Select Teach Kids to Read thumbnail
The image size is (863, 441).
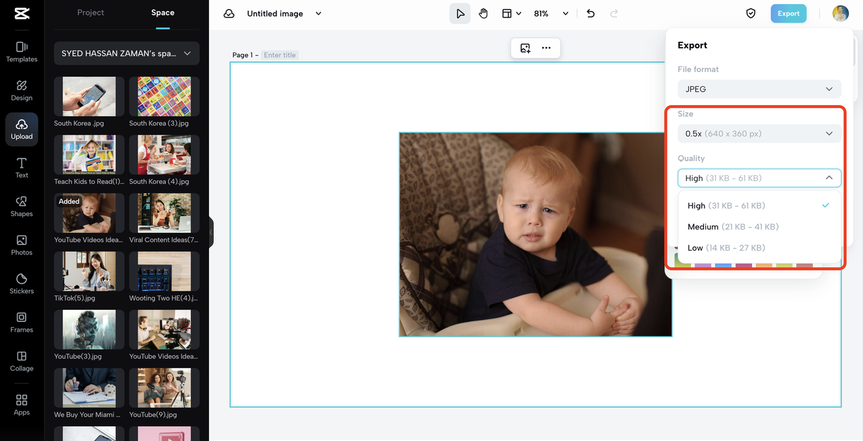coord(89,154)
